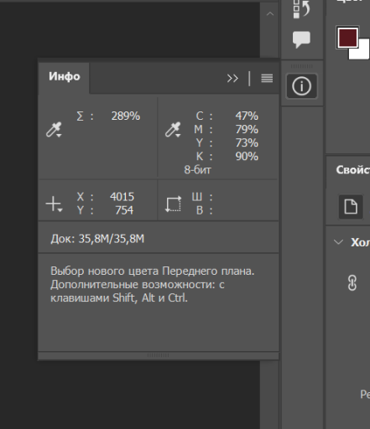This screenshot has width=370, height=429.
Task: Click the X coordinate value 4015
Action: point(122,197)
